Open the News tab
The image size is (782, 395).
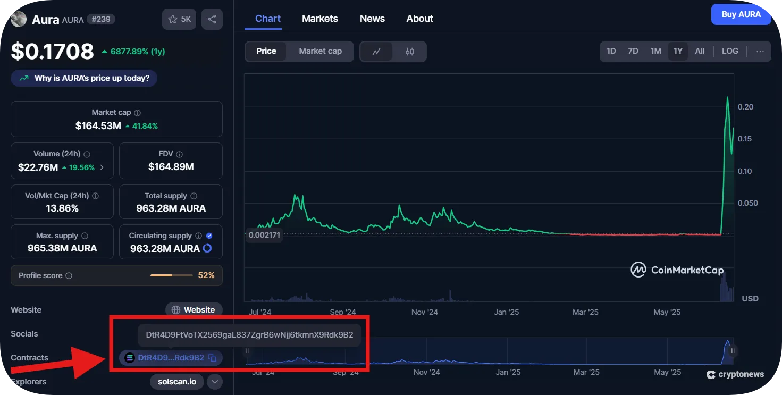372,19
